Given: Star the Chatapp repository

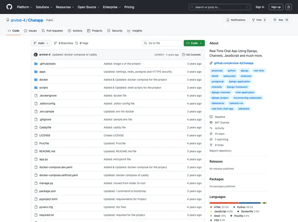Looking at the screenshot, I should [x=281, y=20].
